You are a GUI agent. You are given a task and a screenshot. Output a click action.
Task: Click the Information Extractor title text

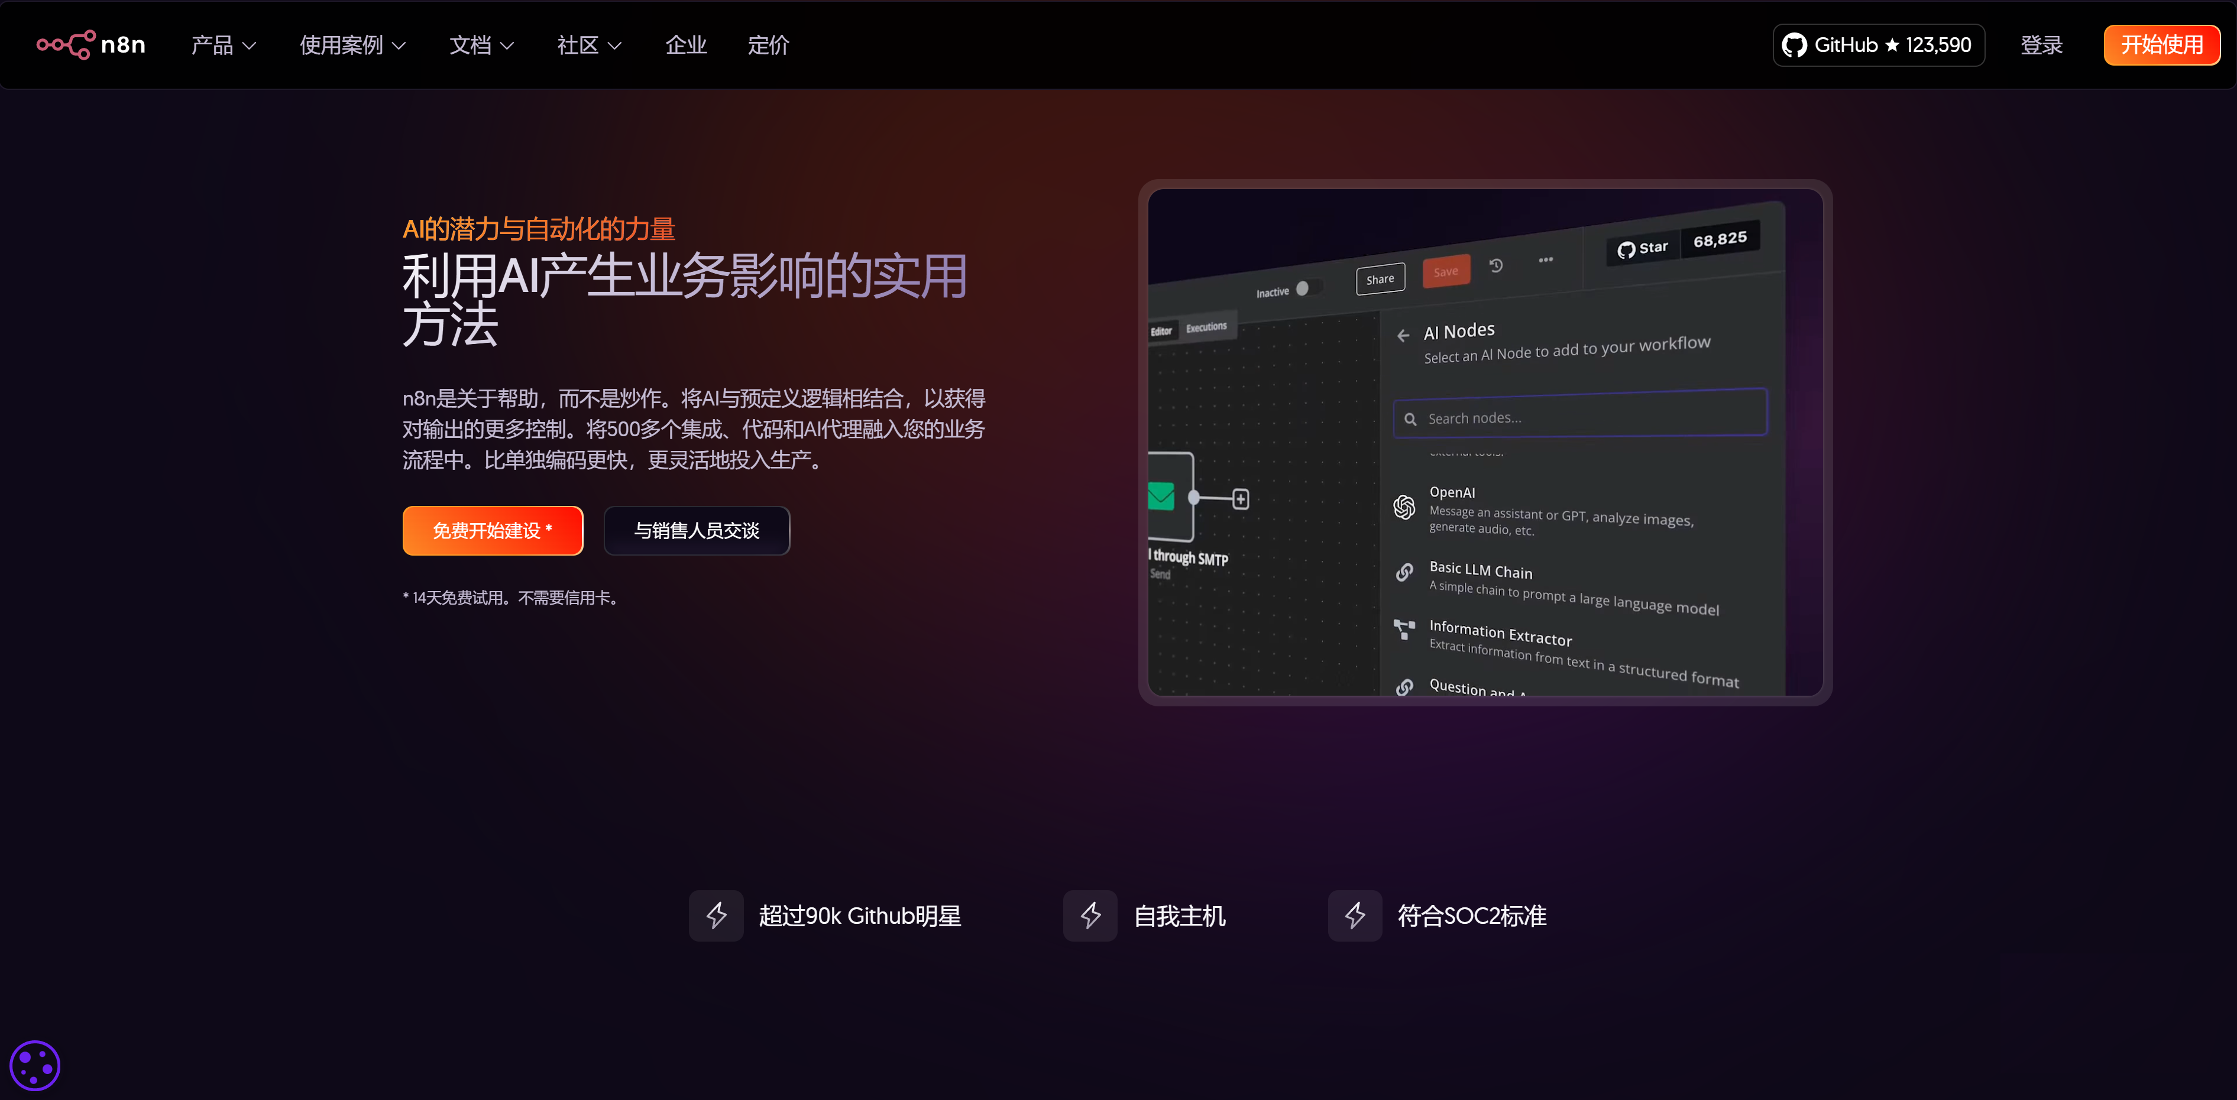1501,633
